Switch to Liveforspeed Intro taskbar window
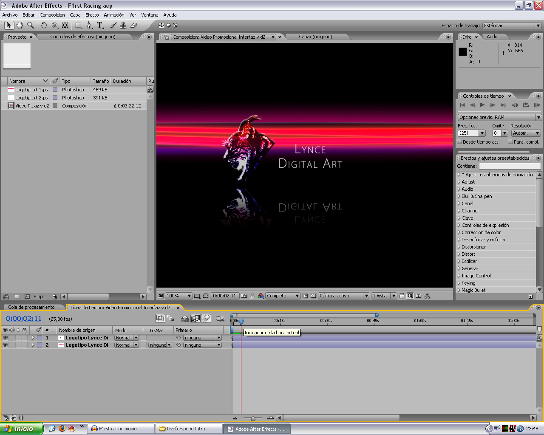The image size is (544, 435). click(x=189, y=429)
